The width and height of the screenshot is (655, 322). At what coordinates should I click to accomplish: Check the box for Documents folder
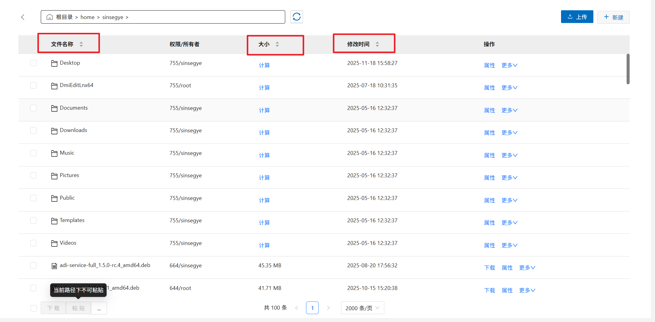34,108
